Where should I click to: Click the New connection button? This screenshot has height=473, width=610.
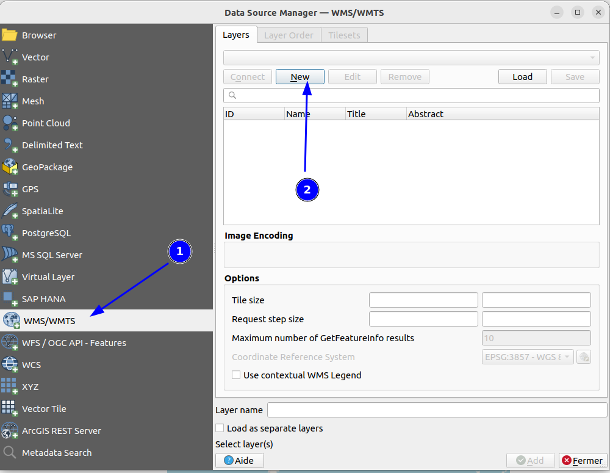click(300, 77)
